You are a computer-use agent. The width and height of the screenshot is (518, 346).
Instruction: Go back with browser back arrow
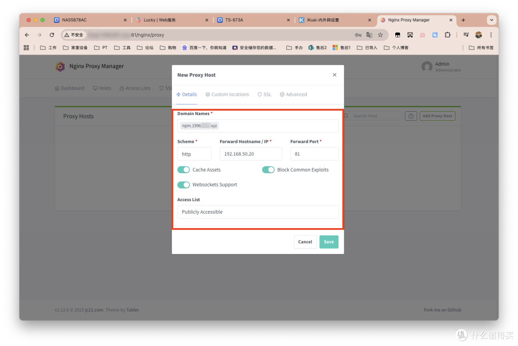pyautogui.click(x=27, y=35)
